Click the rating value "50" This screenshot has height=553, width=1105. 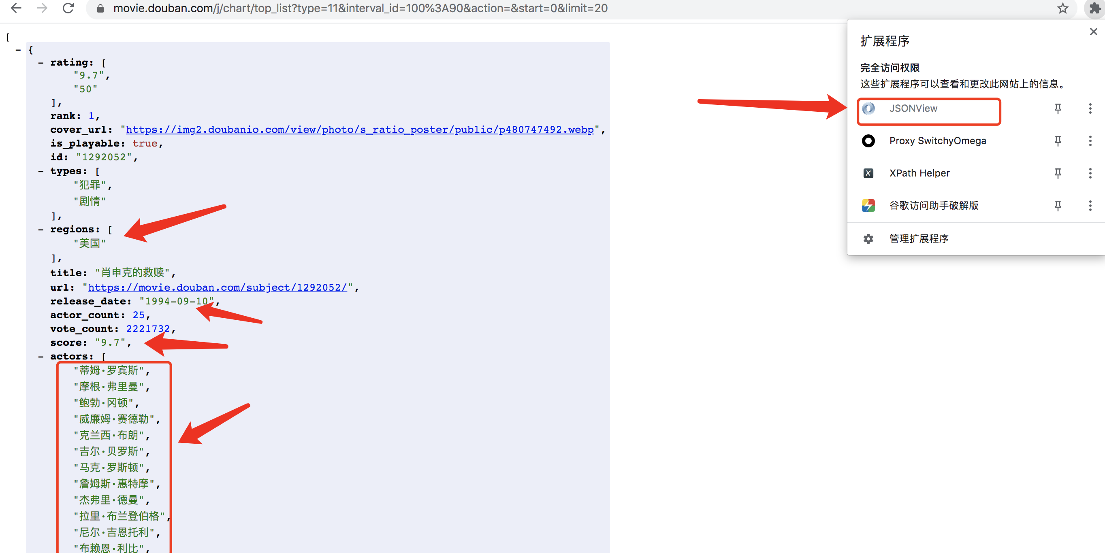point(85,89)
